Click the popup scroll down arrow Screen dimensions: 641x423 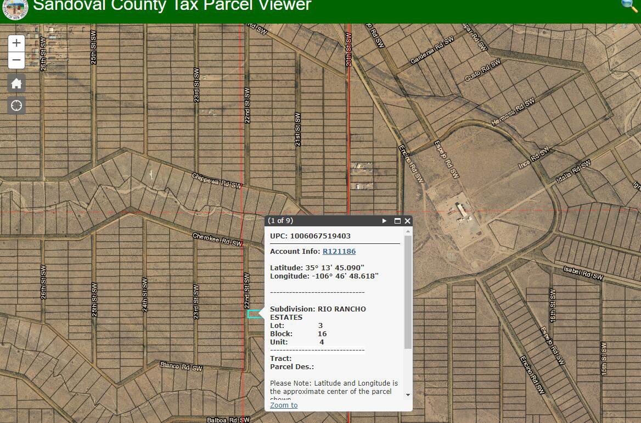[x=408, y=395]
